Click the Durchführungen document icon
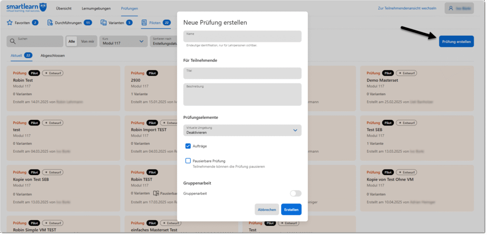This screenshot has height=235, width=487. tap(50, 22)
